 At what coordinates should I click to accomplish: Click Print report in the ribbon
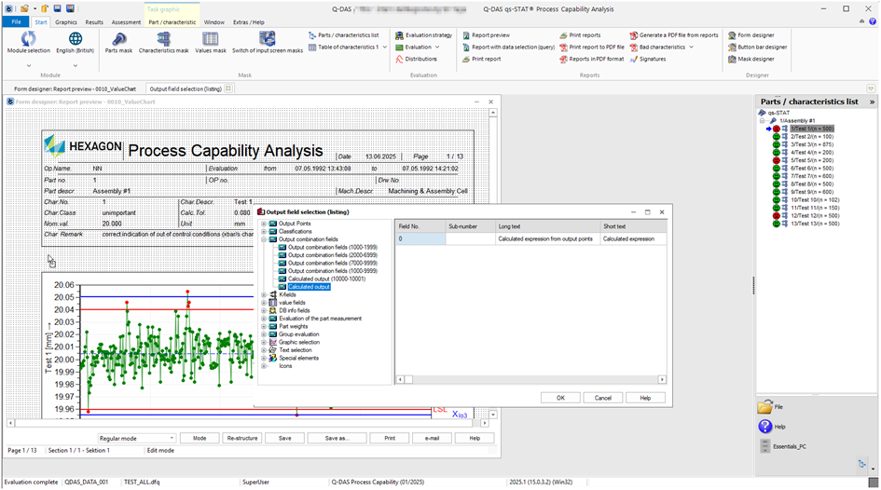click(x=481, y=59)
